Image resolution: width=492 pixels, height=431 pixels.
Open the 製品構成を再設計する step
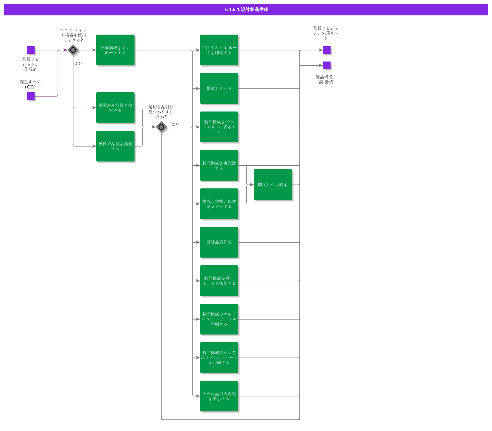coord(219,165)
